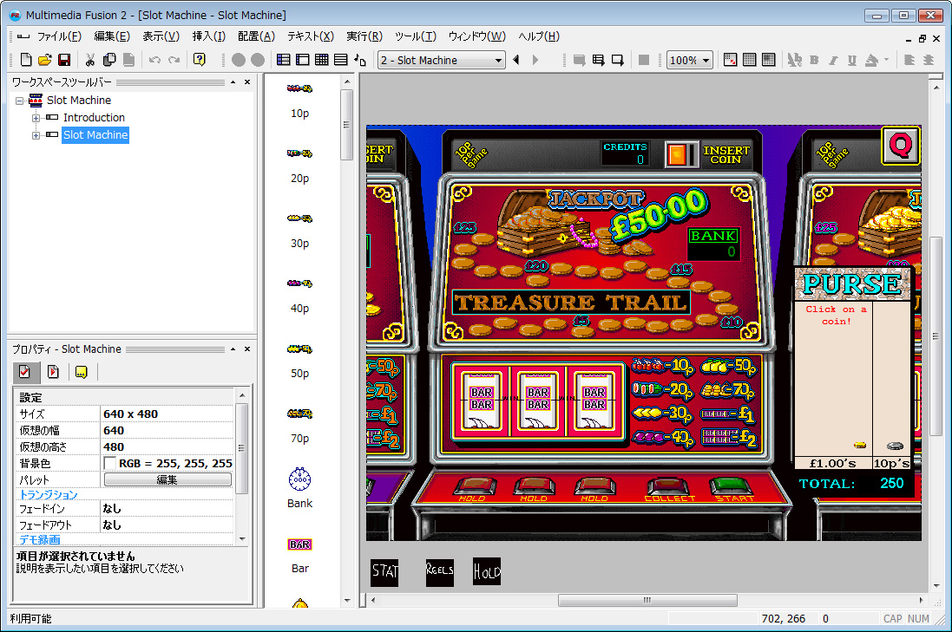Select the 20p object in library
The height and width of the screenshot is (632, 952).
(299, 165)
